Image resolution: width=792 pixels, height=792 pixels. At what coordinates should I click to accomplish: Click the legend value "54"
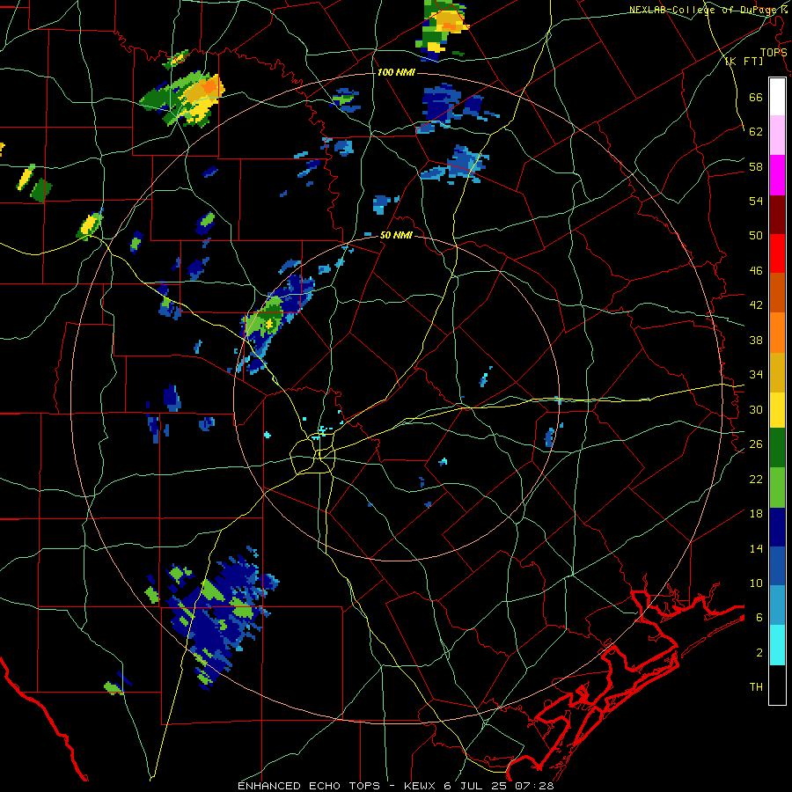point(756,201)
